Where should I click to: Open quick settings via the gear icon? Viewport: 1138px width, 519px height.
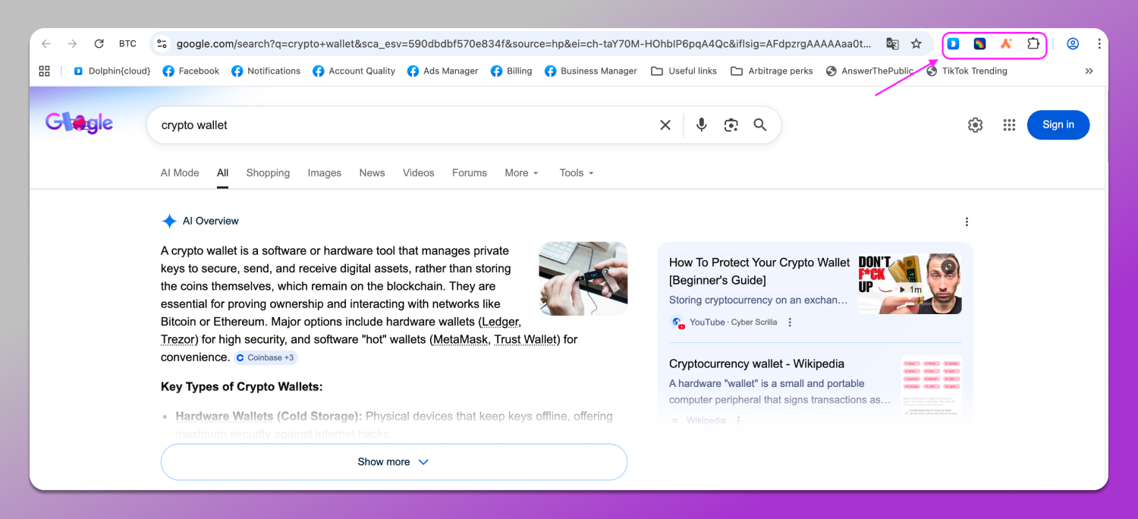(975, 124)
